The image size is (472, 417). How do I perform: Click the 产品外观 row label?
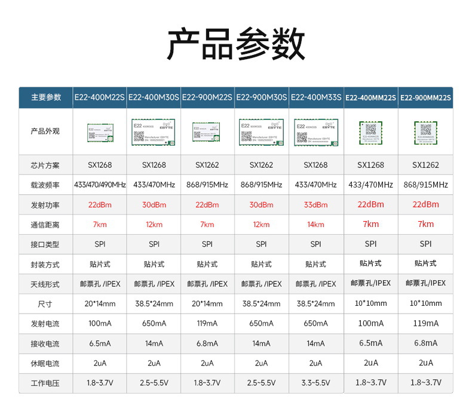(x=45, y=131)
